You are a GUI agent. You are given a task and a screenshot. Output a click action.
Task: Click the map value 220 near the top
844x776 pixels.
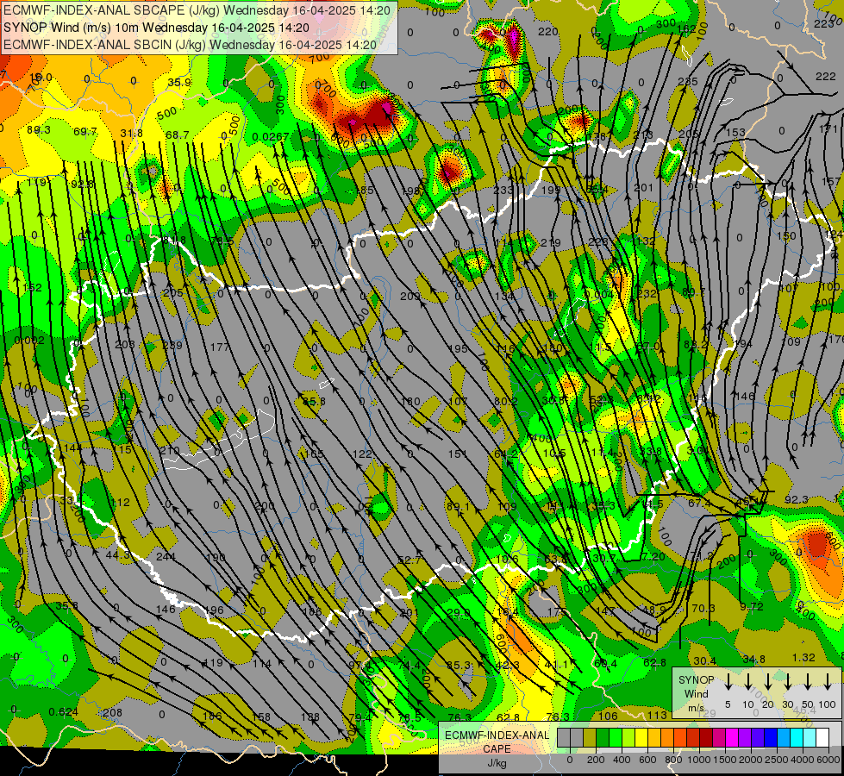[x=548, y=32]
